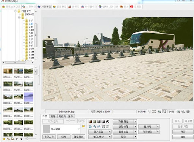The image size is (194, 142).
Task: Rotate right with the clockwise arrow icon
Action: [99, 127]
